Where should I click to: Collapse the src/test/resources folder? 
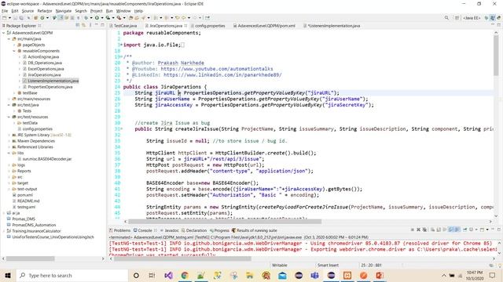pyautogui.click(x=9, y=117)
